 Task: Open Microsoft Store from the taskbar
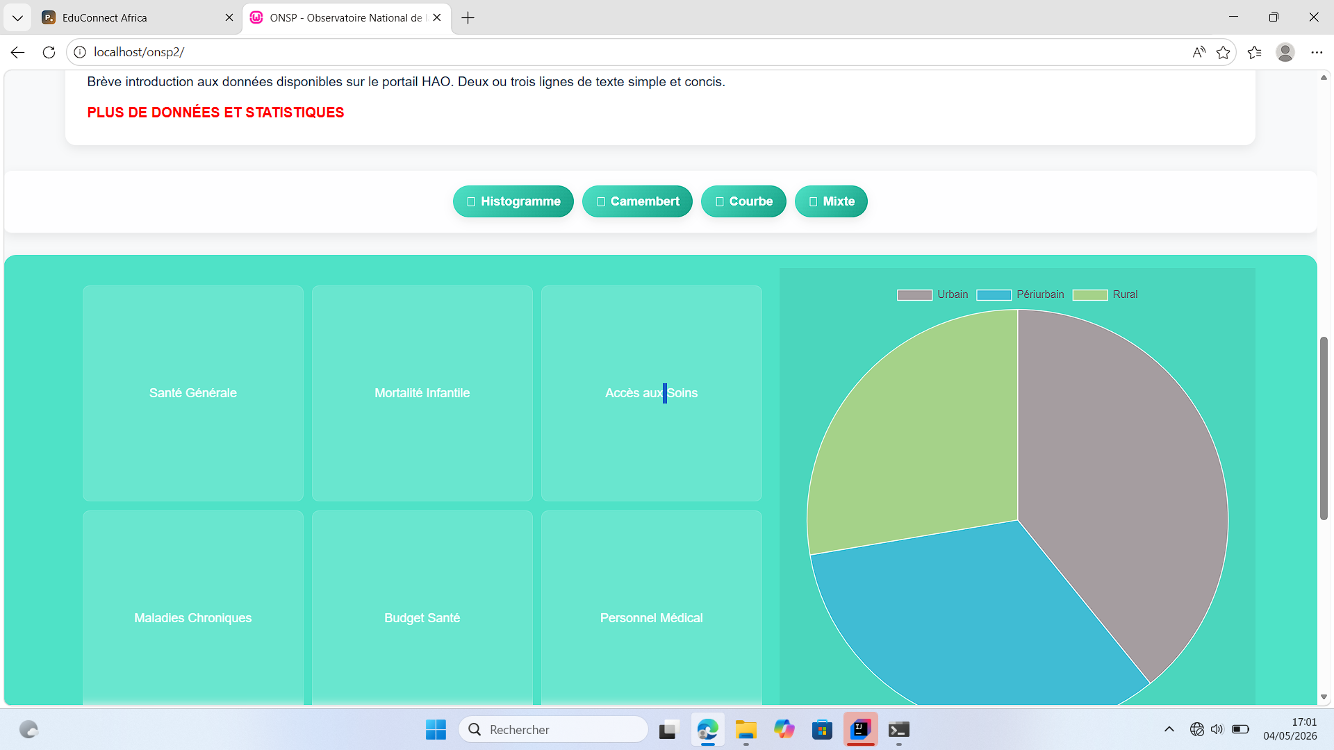click(x=823, y=730)
